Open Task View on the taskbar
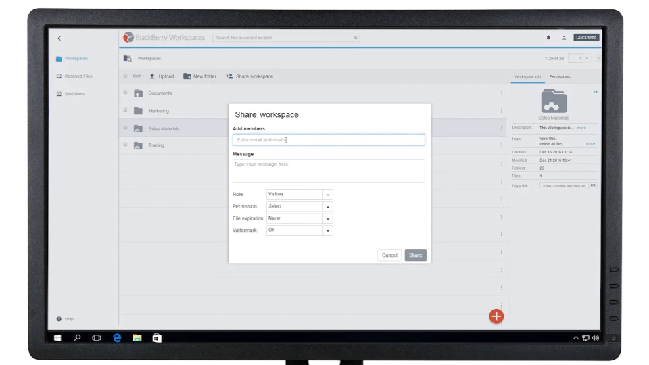The width and height of the screenshot is (649, 365). click(97, 338)
